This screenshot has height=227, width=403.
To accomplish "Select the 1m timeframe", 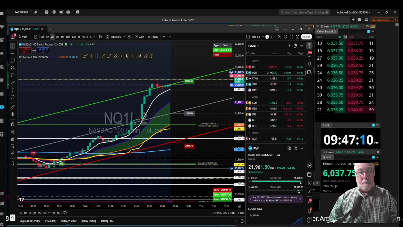I will pyautogui.click(x=48, y=37).
